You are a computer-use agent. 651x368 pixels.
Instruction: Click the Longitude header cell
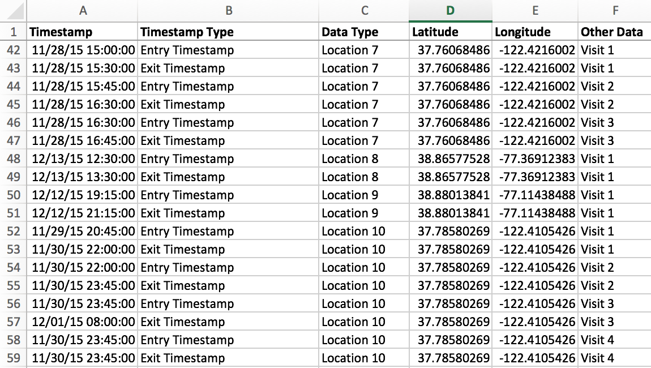point(535,32)
